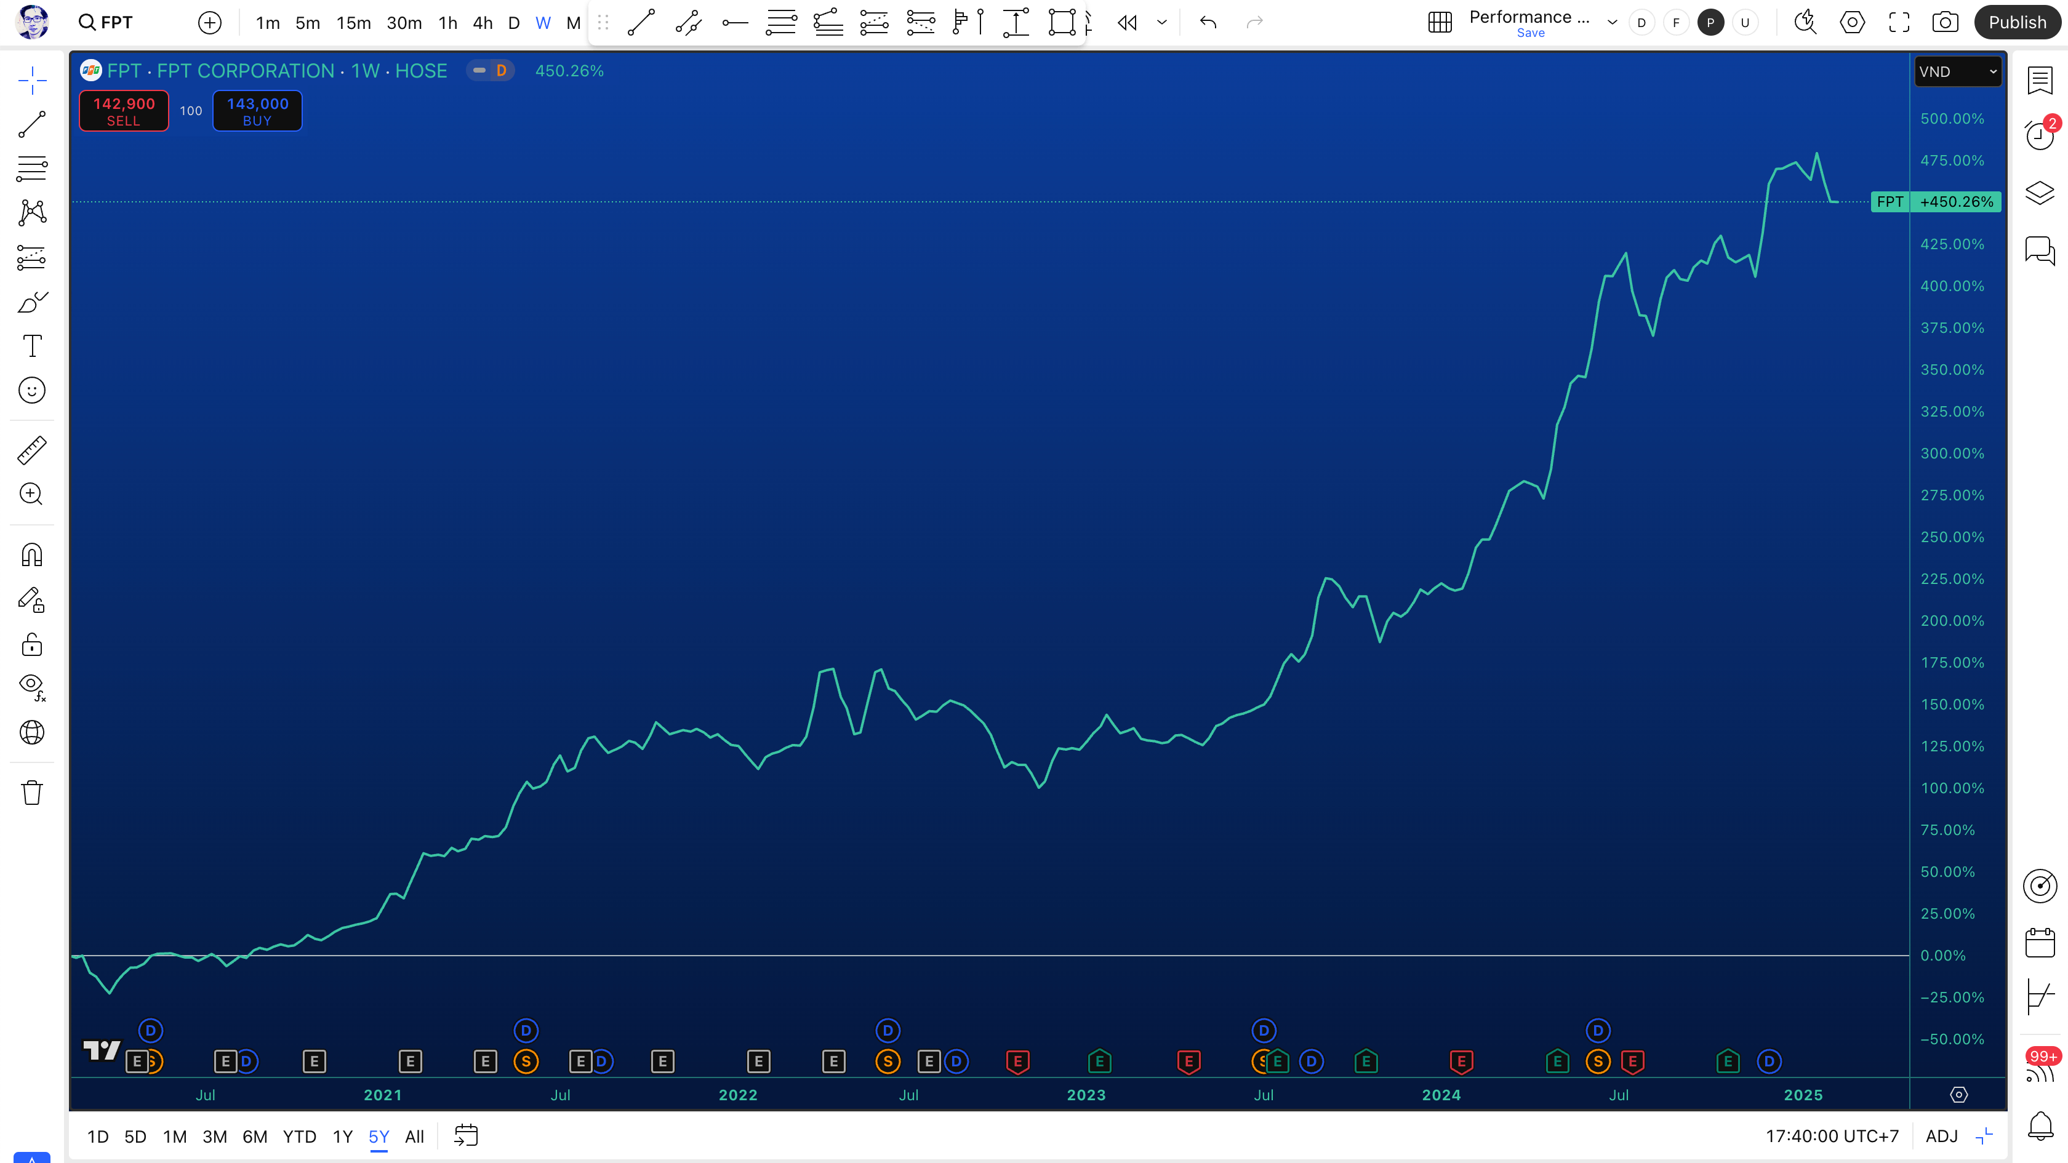Pick the horizontal ray tool in floating toolbar
This screenshot has width=2068, height=1163.
(x=734, y=23)
